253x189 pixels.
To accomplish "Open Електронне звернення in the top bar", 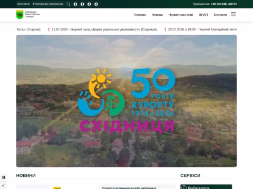I will click(48, 4).
